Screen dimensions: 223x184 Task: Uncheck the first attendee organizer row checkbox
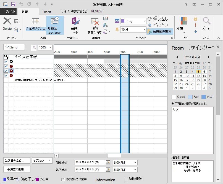(x=6, y=61)
